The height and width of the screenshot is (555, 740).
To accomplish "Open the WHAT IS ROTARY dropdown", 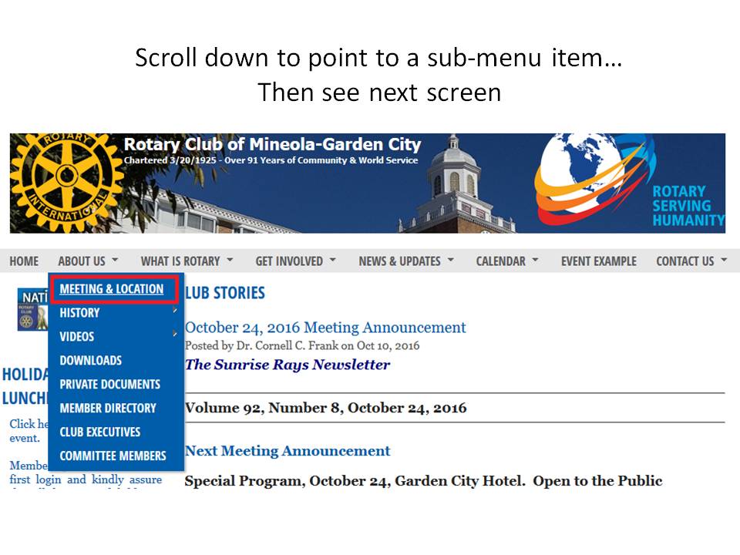I will (x=187, y=261).
